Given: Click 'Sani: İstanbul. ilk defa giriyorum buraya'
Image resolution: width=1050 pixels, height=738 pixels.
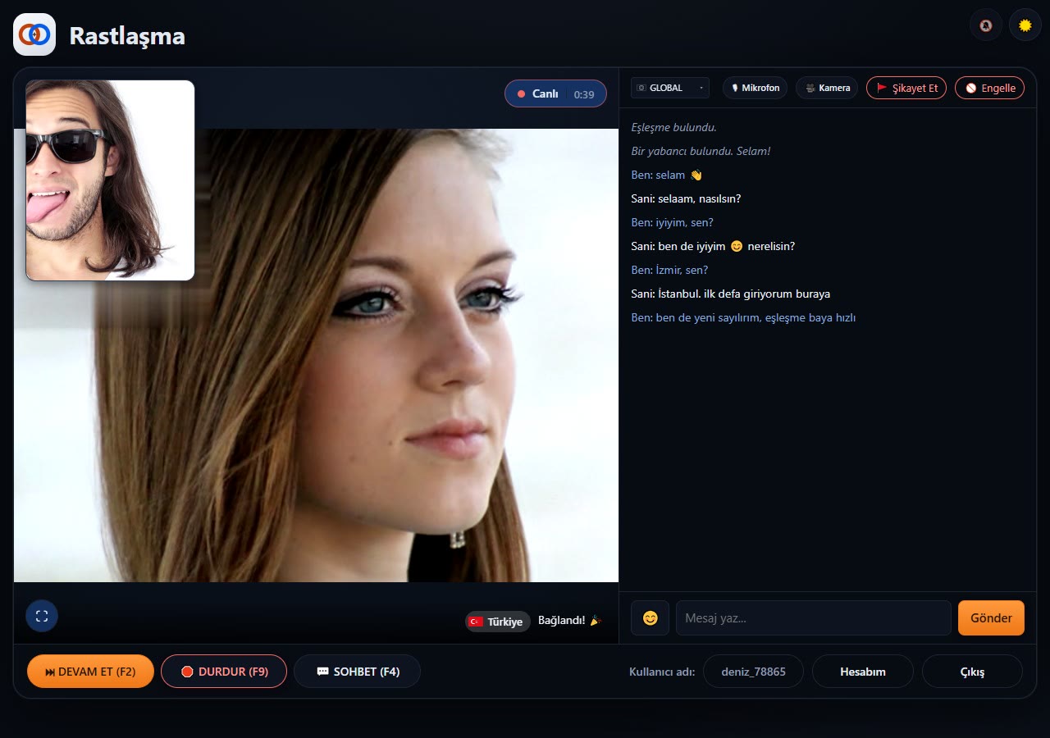Looking at the screenshot, I should click(731, 294).
